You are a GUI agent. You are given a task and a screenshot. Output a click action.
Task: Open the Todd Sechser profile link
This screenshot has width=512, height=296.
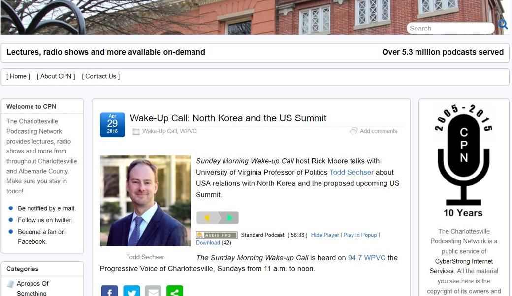coord(352,172)
